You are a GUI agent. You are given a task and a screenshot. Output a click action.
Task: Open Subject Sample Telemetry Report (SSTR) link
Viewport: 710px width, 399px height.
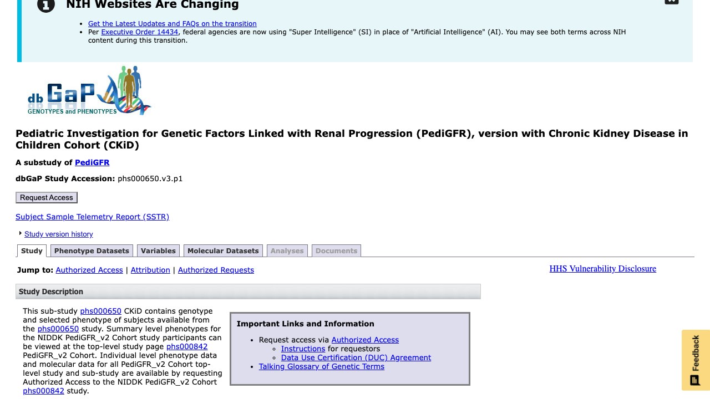(x=92, y=217)
